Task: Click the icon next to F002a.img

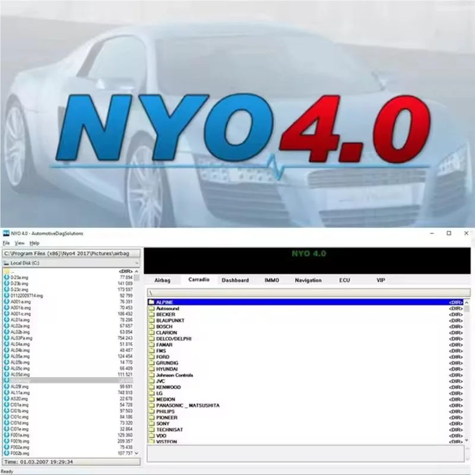Action: click(x=6, y=447)
